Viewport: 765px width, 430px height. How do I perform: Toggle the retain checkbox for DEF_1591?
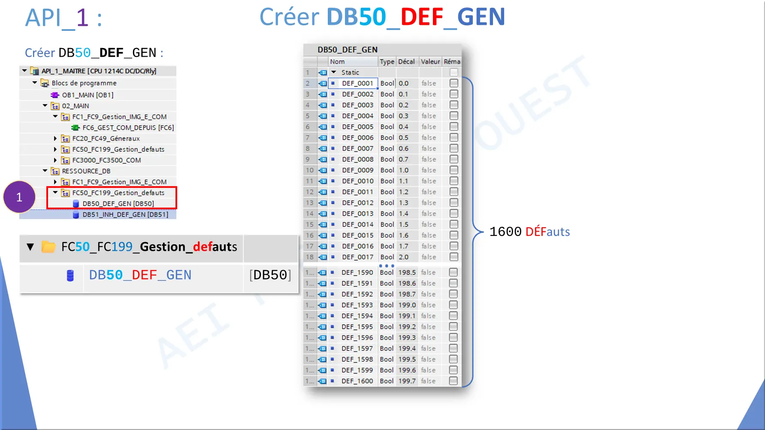453,283
